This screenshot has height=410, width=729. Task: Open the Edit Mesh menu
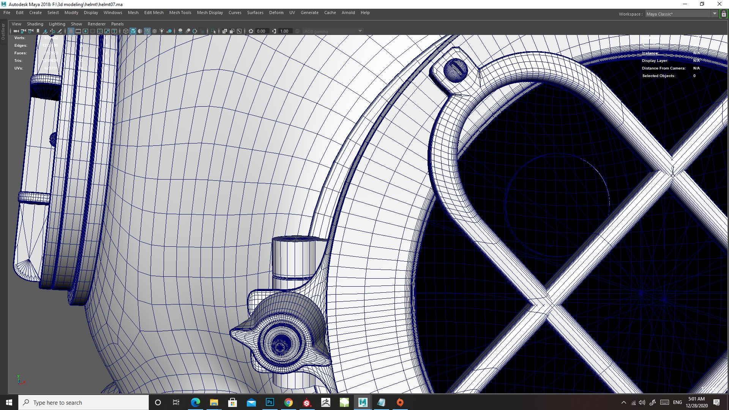(x=154, y=13)
